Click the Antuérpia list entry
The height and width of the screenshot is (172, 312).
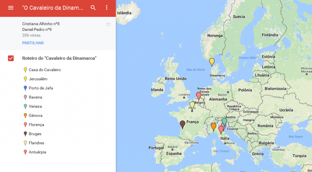[x=37, y=152]
